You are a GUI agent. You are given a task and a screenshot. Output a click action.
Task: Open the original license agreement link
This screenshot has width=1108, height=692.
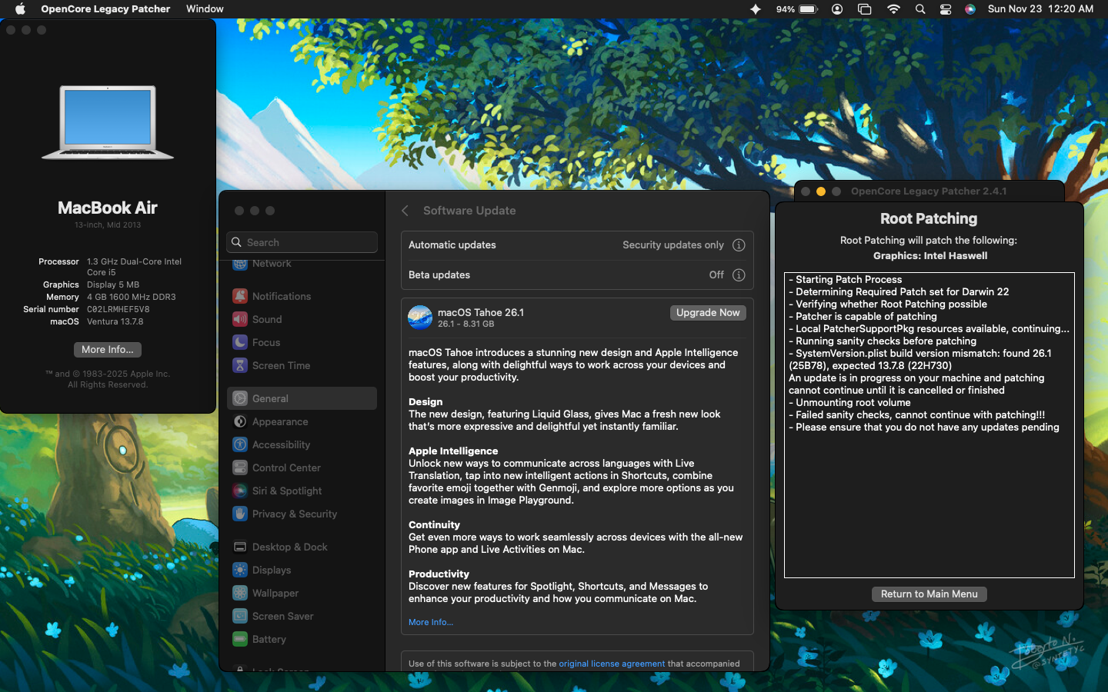pos(612,664)
